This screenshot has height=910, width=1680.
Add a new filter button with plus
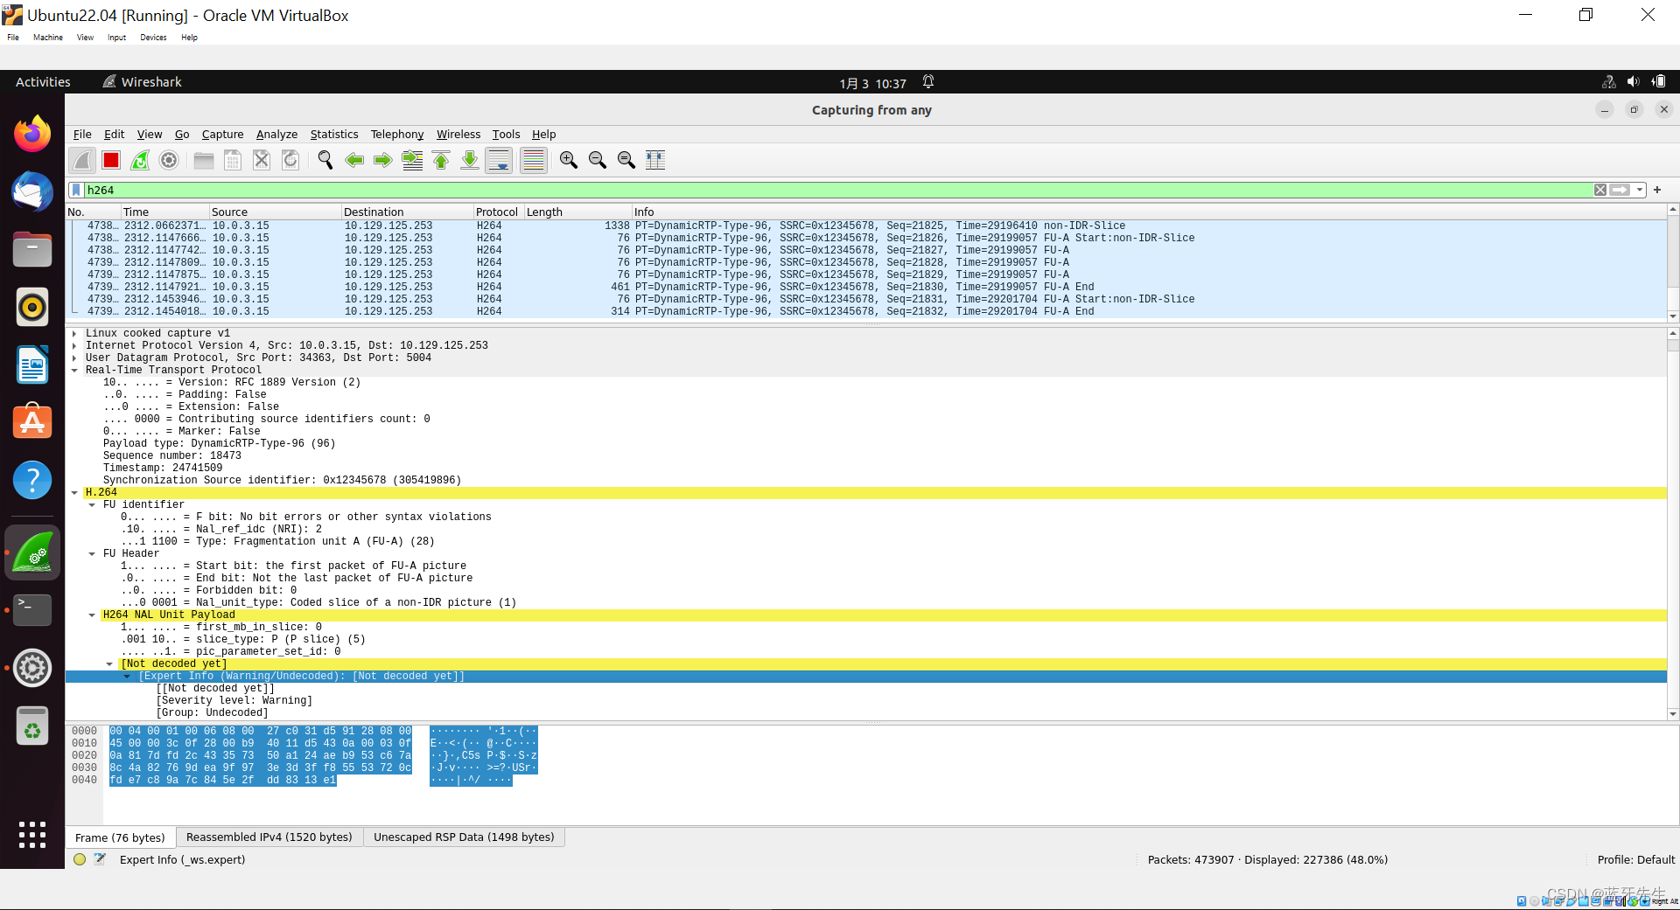tap(1658, 190)
